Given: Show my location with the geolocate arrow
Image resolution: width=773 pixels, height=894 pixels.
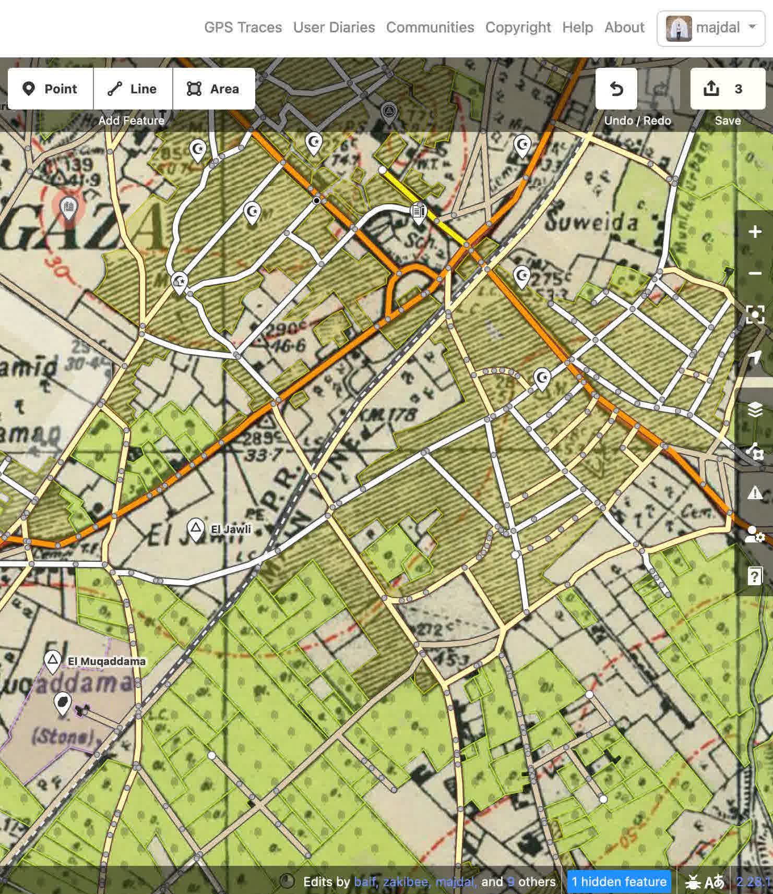Looking at the screenshot, I should 755,357.
